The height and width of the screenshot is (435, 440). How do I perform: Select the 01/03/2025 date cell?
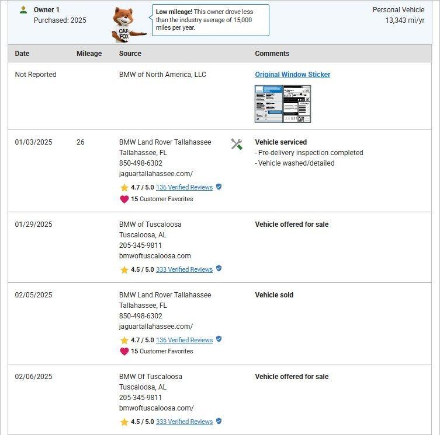click(33, 142)
